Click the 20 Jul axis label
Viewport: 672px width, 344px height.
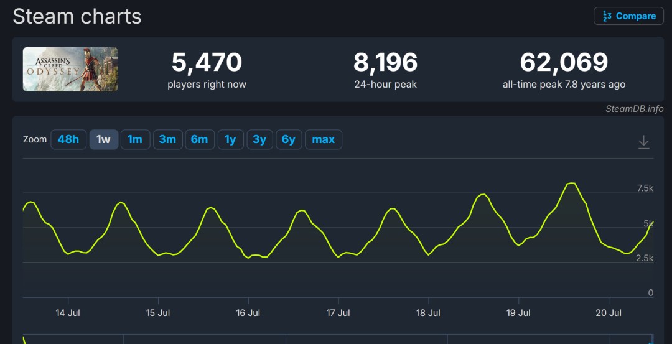point(609,313)
